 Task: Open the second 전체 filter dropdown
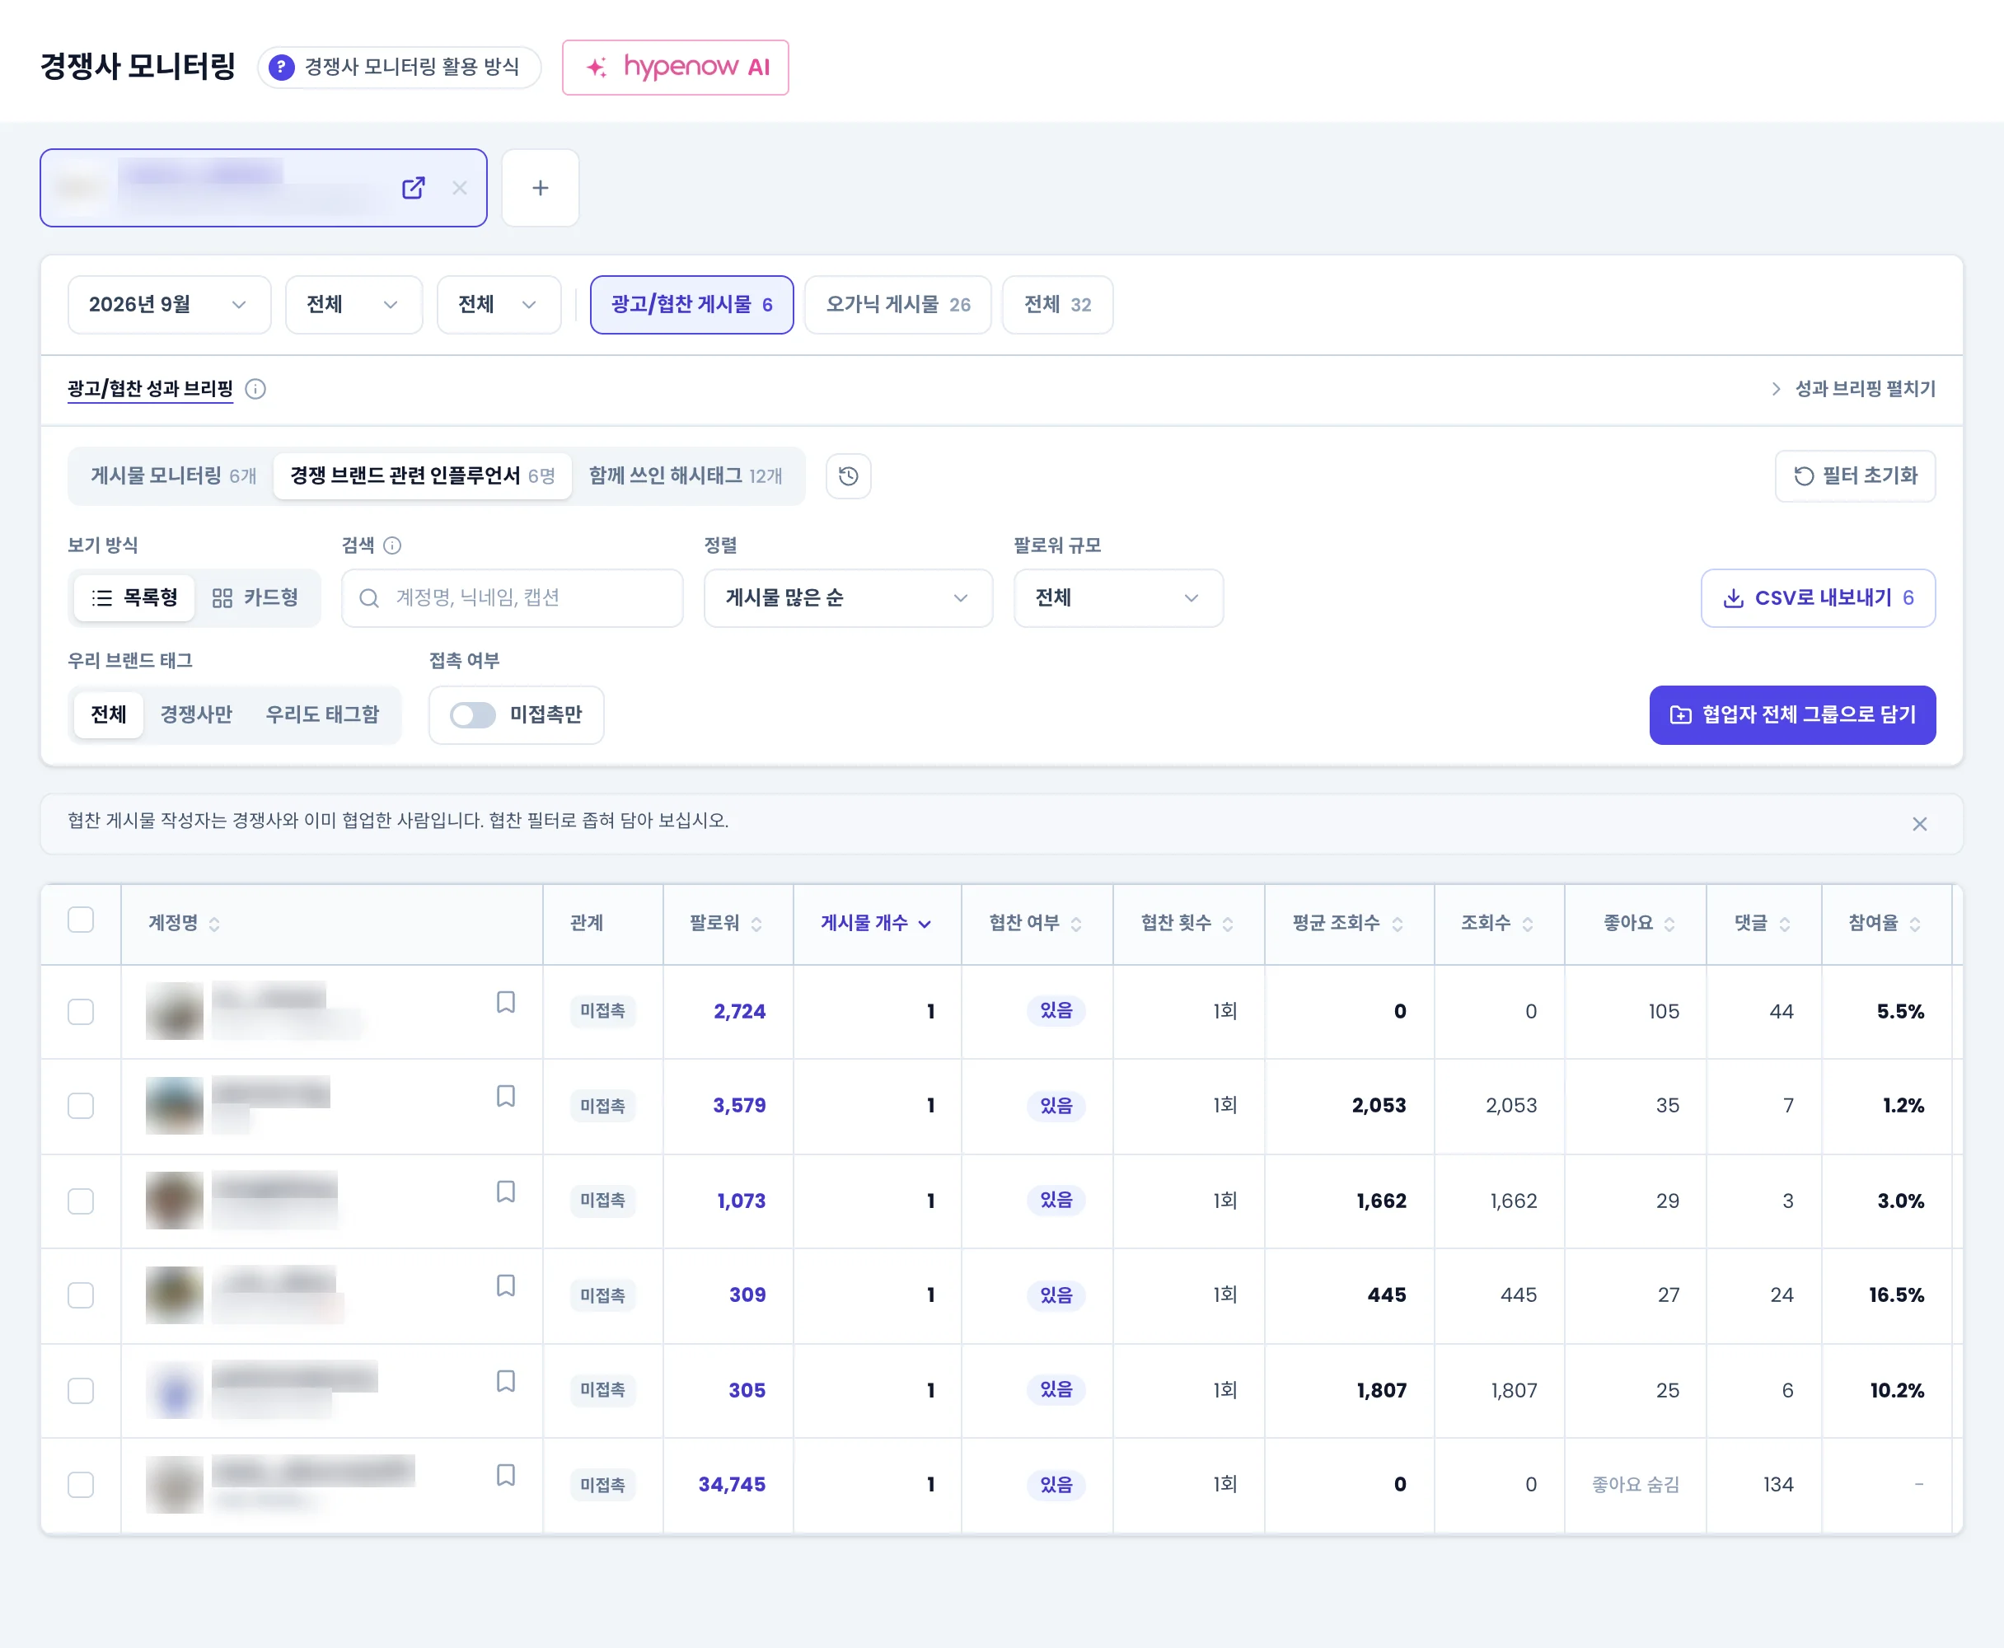(x=499, y=305)
